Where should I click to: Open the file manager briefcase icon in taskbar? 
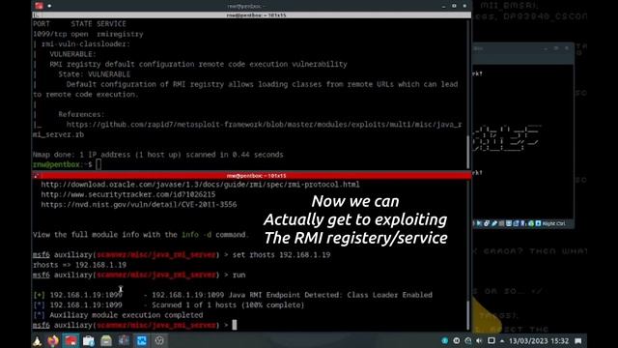tap(89, 341)
